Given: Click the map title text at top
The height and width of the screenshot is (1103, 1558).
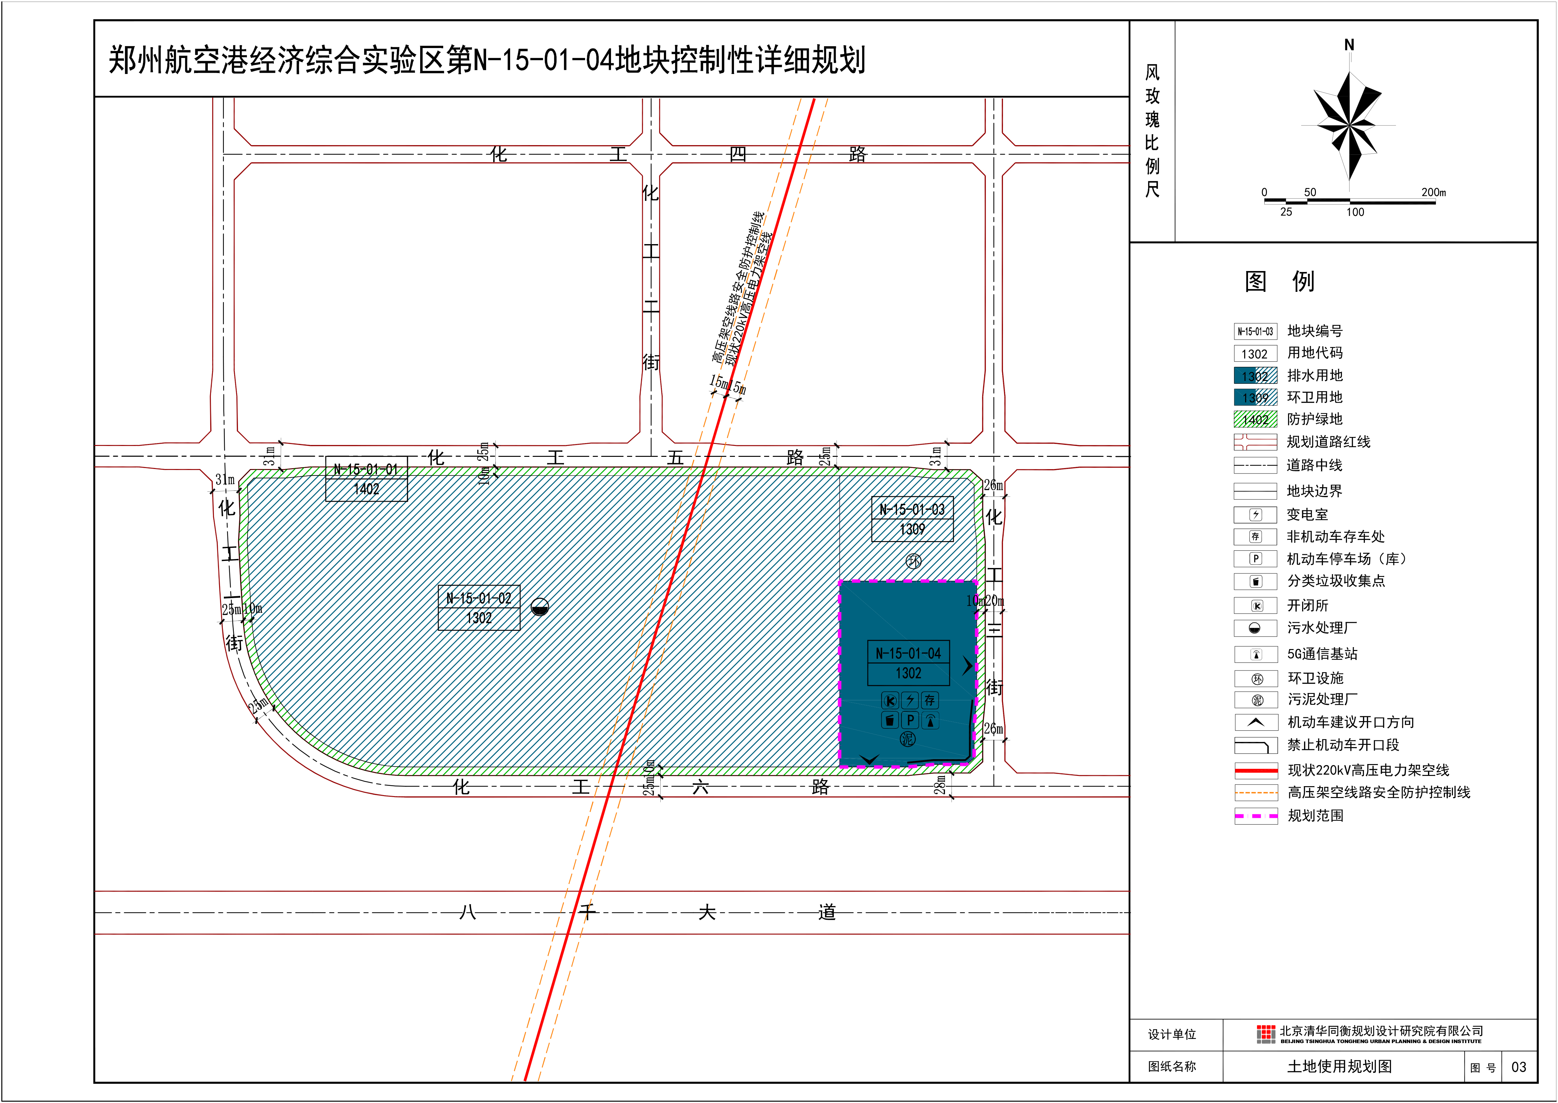Looking at the screenshot, I should [487, 60].
